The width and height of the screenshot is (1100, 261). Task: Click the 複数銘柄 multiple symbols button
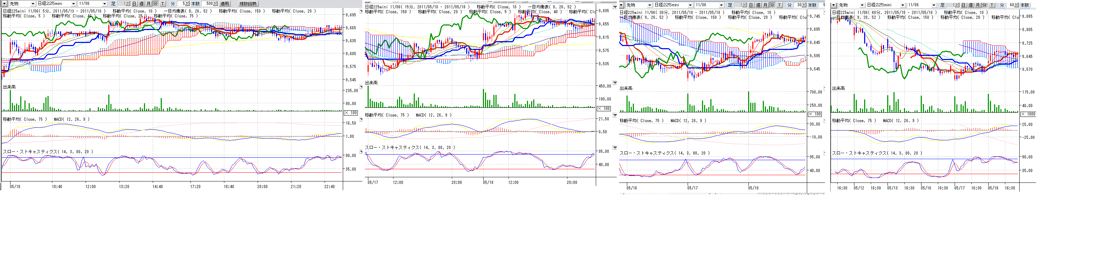click(x=248, y=4)
